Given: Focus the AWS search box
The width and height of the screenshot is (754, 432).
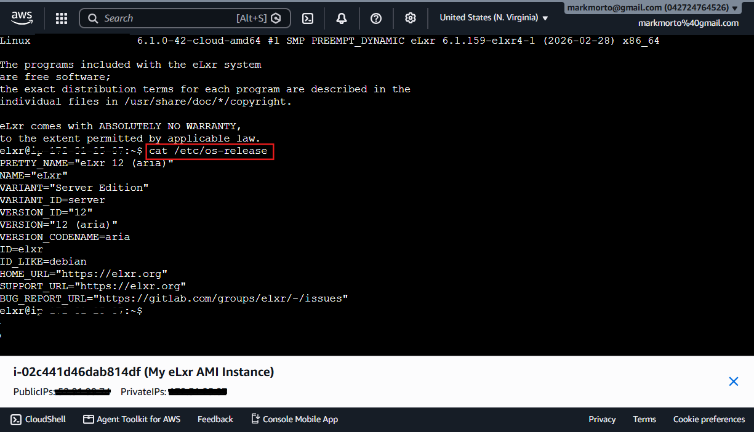Looking at the screenshot, I should point(185,18).
